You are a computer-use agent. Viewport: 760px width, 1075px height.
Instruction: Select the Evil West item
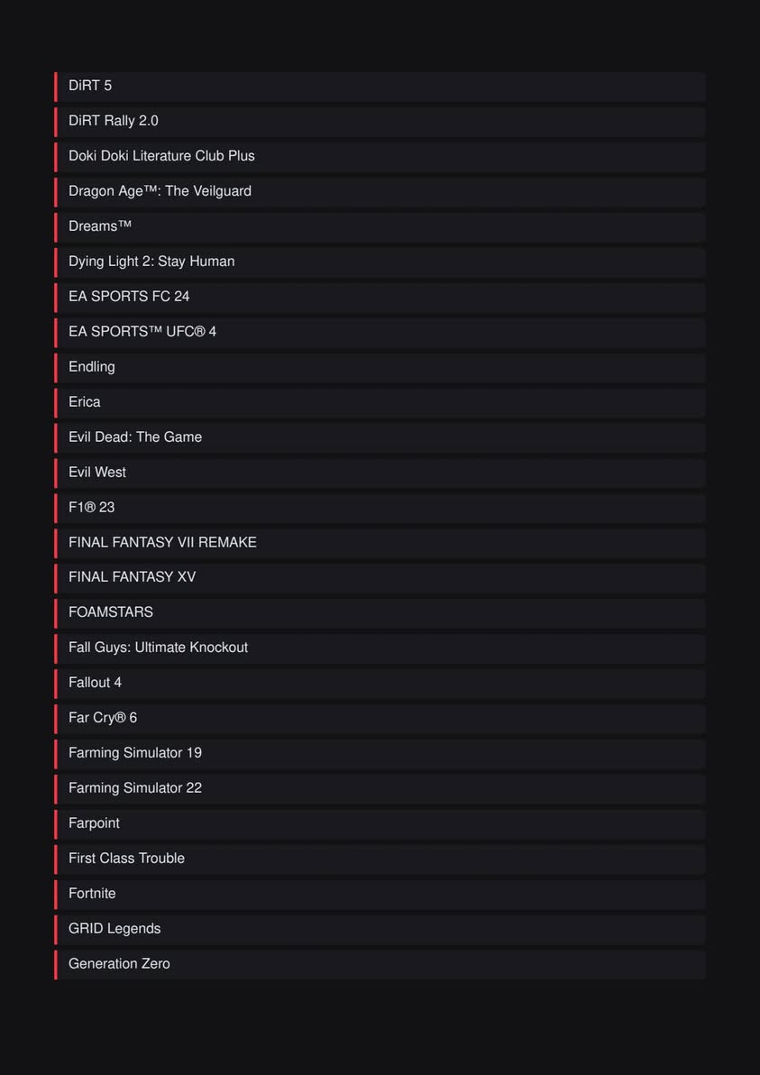pos(380,473)
